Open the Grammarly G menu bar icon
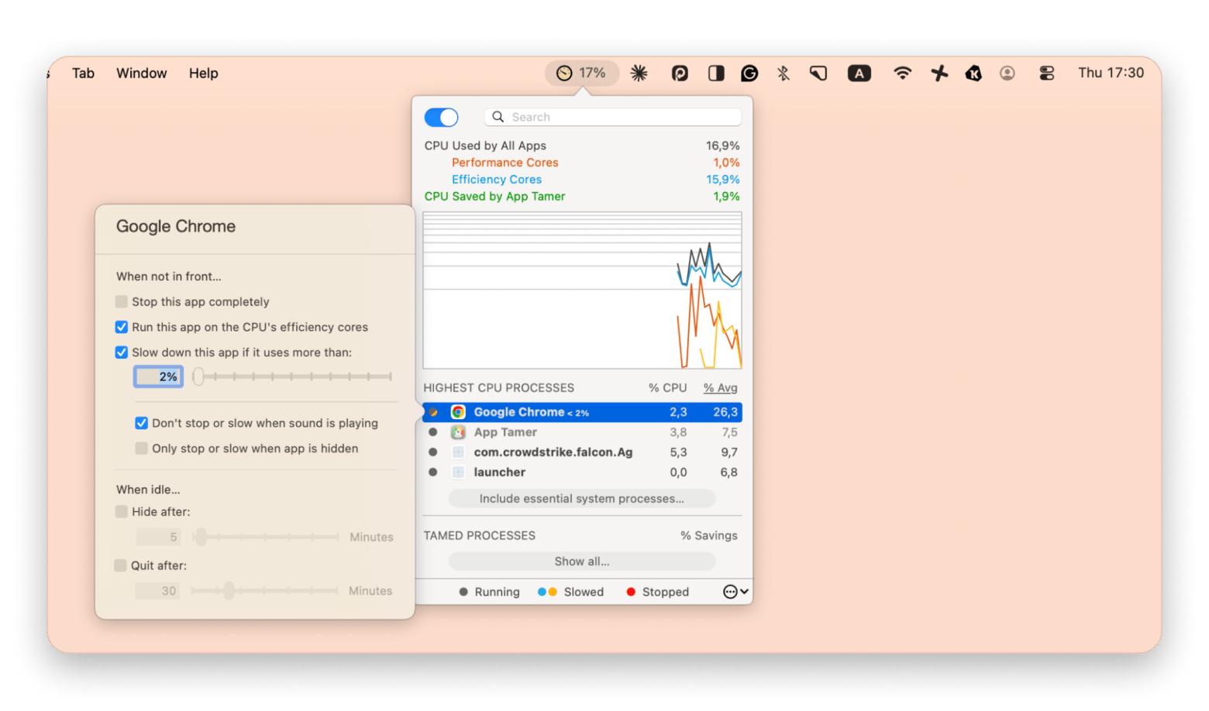Viewport: 1209px width, 711px height. [x=749, y=73]
